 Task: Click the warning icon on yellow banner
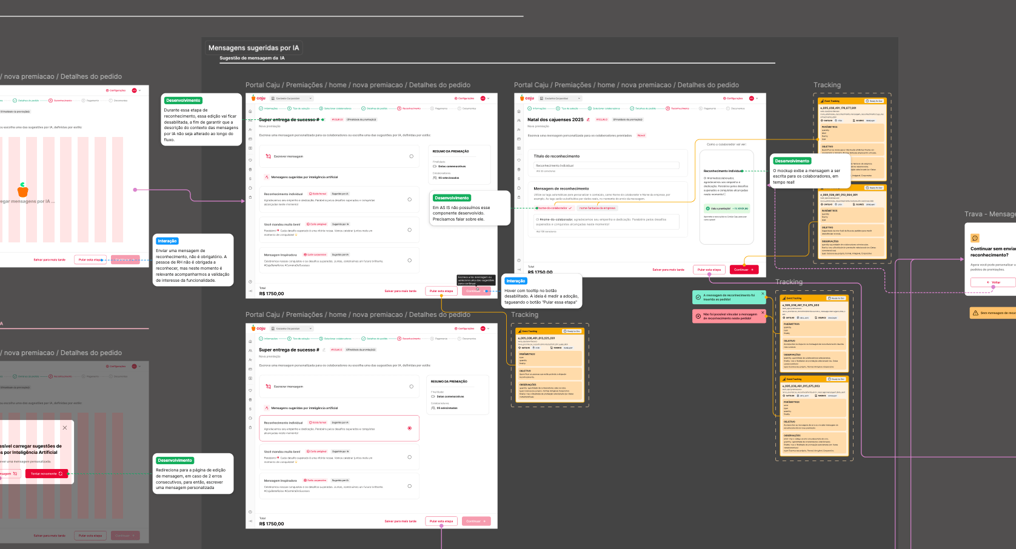tap(975, 313)
